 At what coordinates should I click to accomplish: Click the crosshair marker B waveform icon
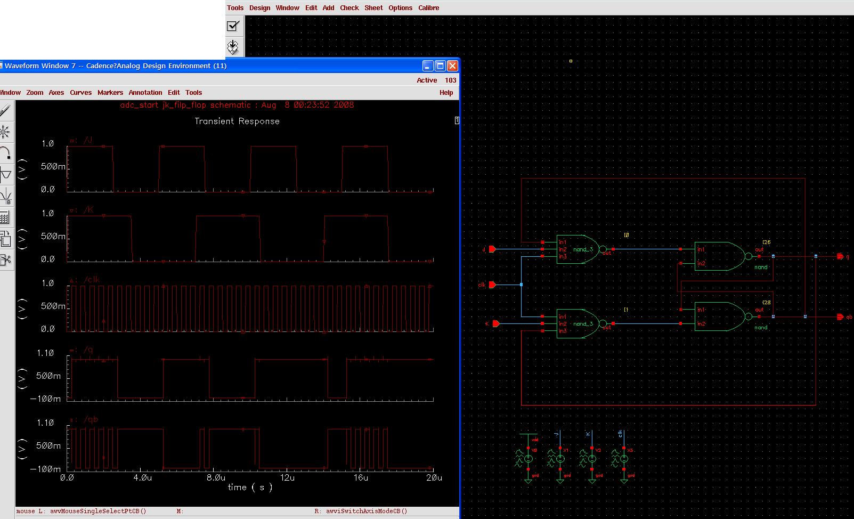(5, 197)
